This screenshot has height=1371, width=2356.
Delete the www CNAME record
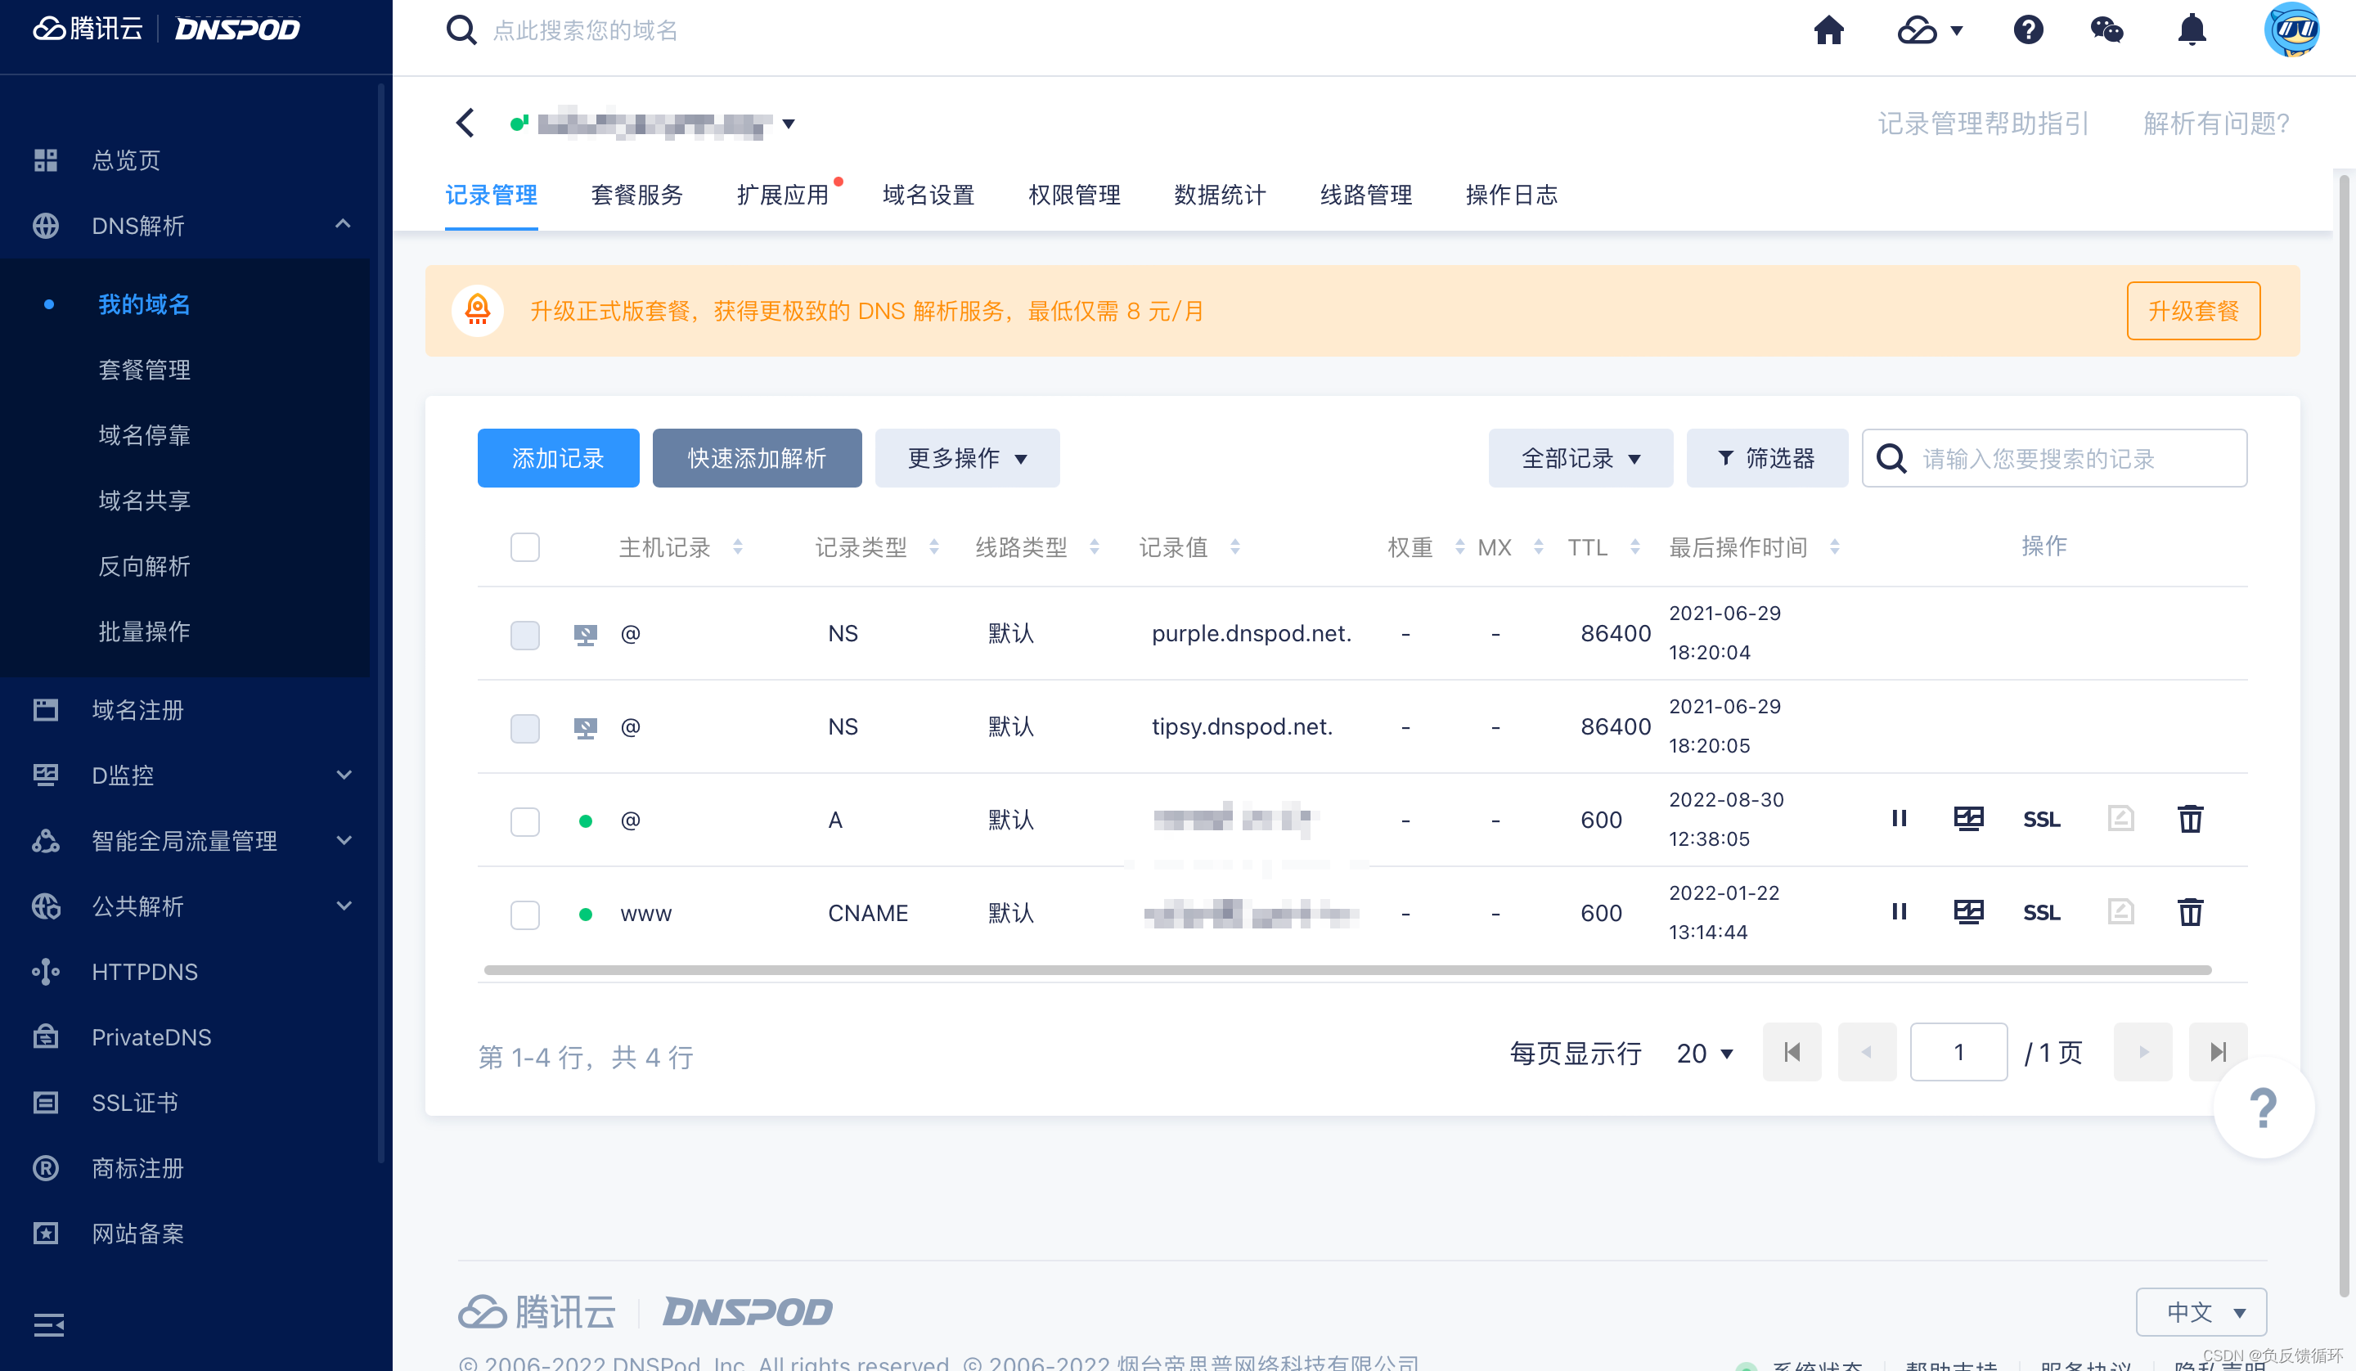coord(2191,912)
